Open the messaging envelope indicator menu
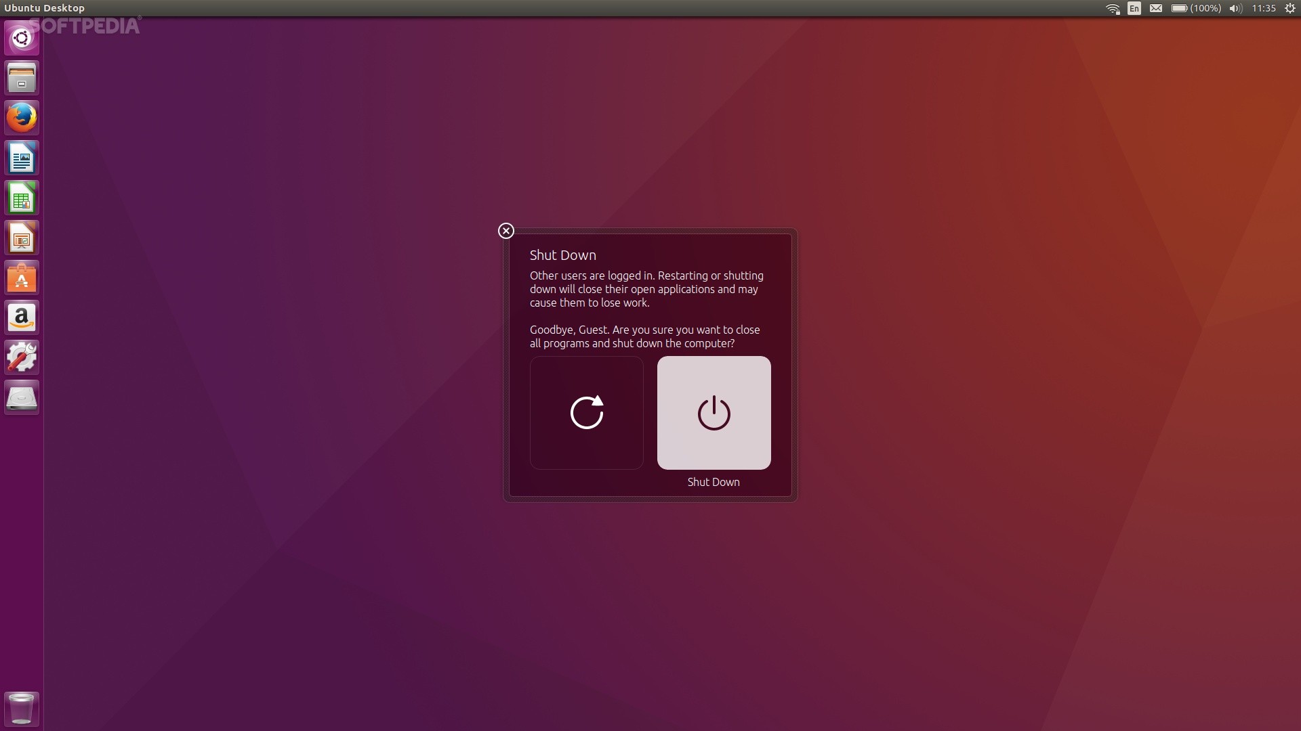The image size is (1301, 731). tap(1156, 8)
